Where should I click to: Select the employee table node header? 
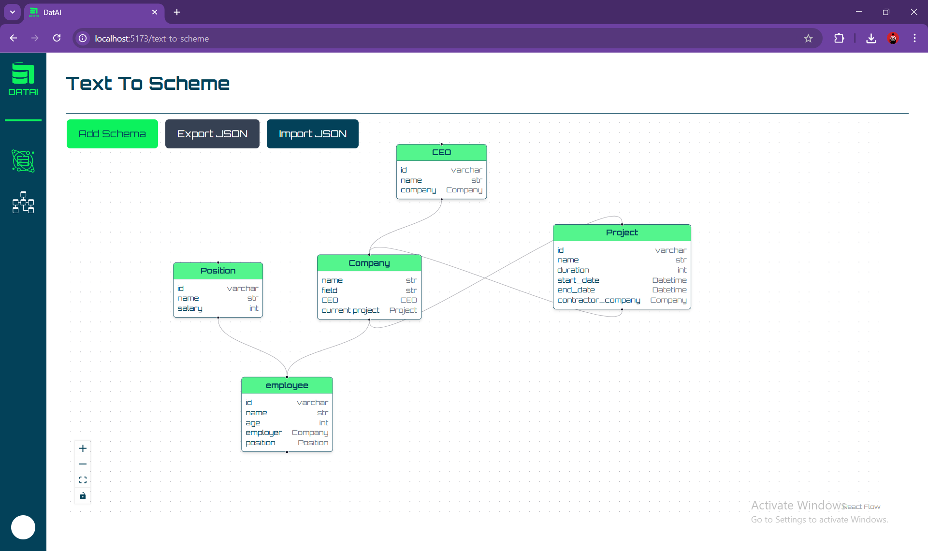coord(287,385)
